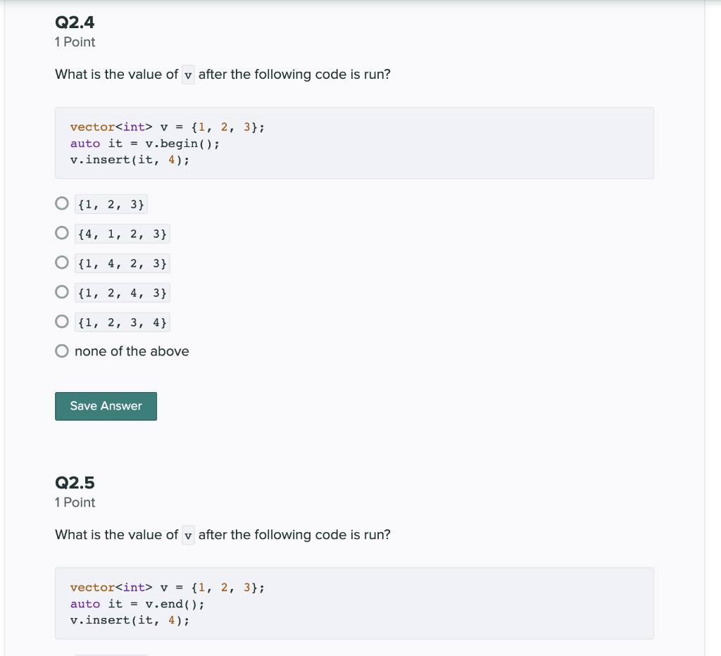Pick the {1, 2, 4, 3} option
The width and height of the screenshot is (721, 656).
pyautogui.click(x=62, y=292)
